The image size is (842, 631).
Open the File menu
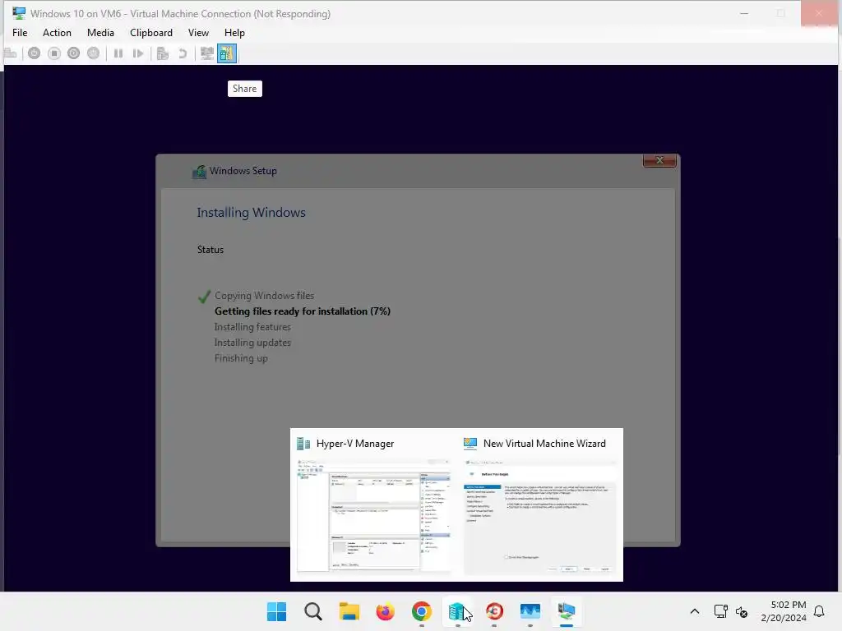click(x=20, y=33)
